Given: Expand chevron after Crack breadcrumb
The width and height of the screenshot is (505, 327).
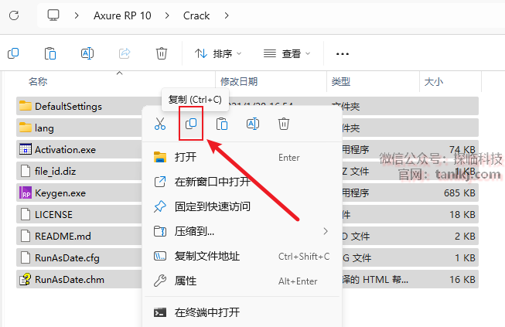Looking at the screenshot, I should pos(227,15).
